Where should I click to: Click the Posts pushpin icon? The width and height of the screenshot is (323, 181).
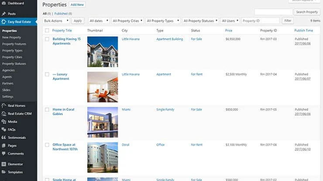pyautogui.click(x=3, y=14)
